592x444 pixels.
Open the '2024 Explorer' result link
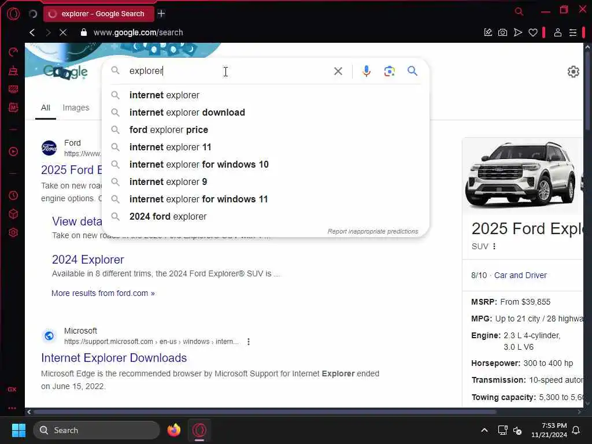88,260
